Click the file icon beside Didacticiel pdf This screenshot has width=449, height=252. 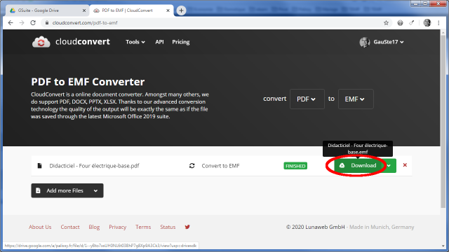[39, 166]
